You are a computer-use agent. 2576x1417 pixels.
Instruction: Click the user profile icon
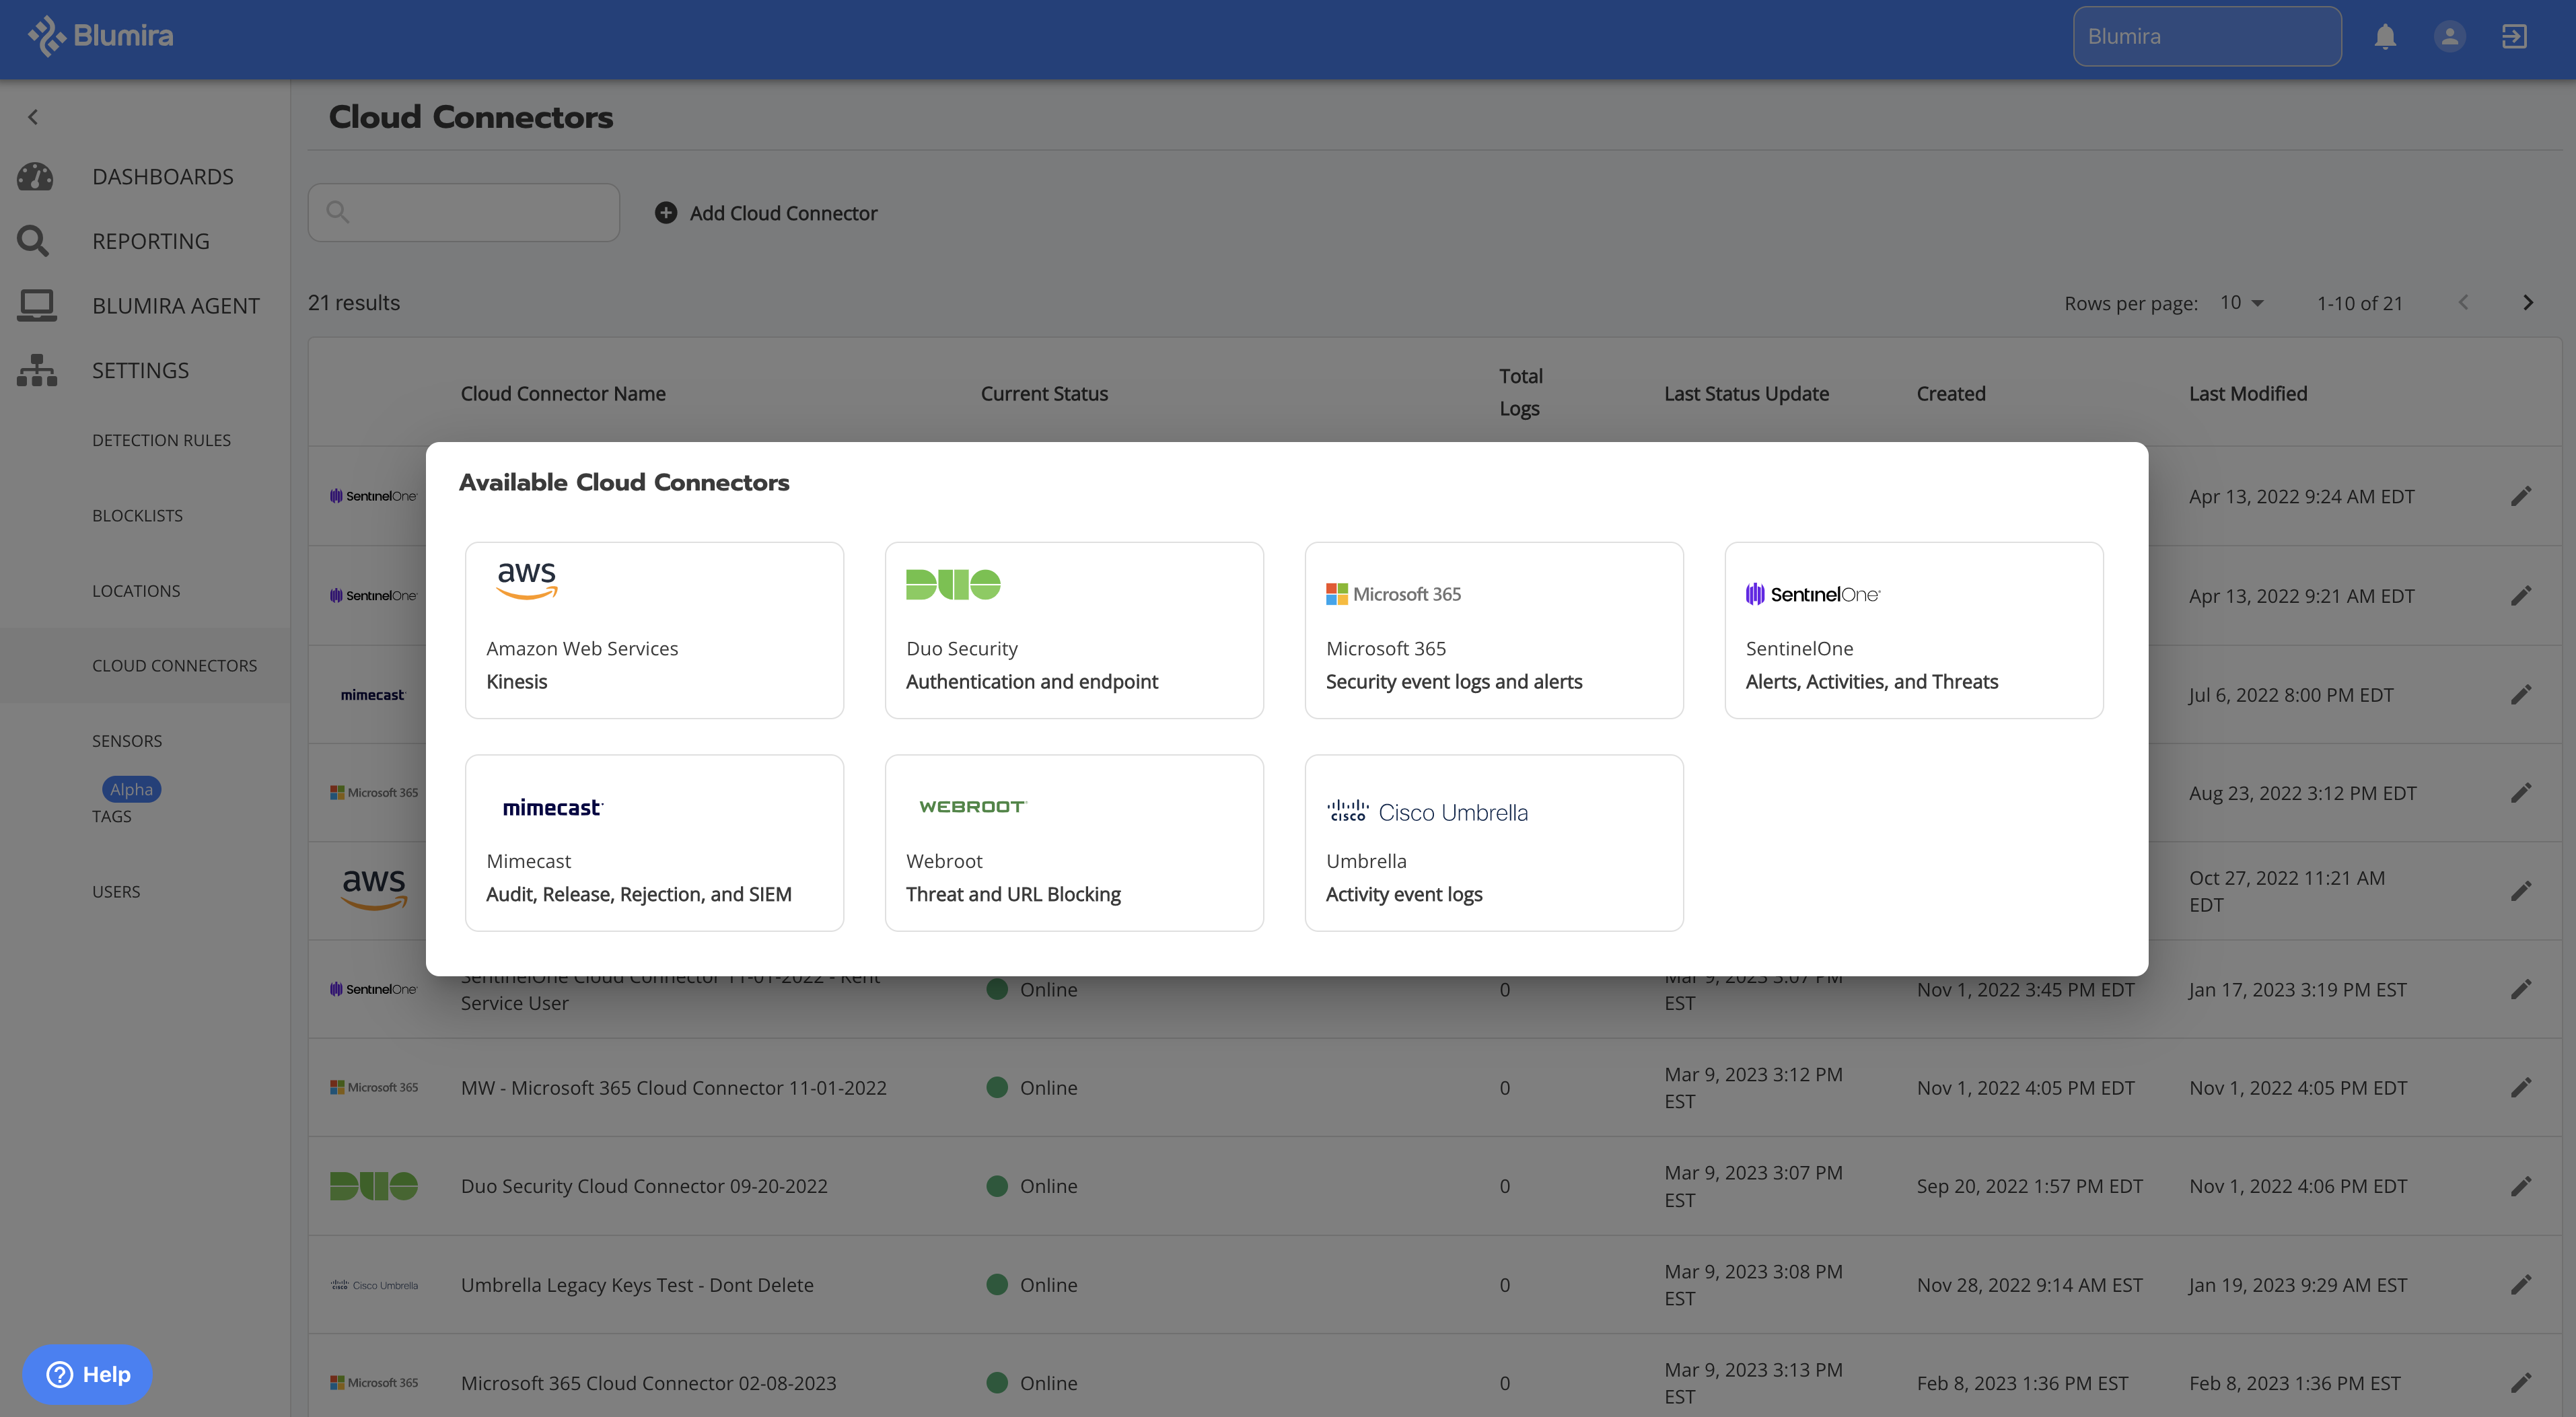click(2449, 36)
